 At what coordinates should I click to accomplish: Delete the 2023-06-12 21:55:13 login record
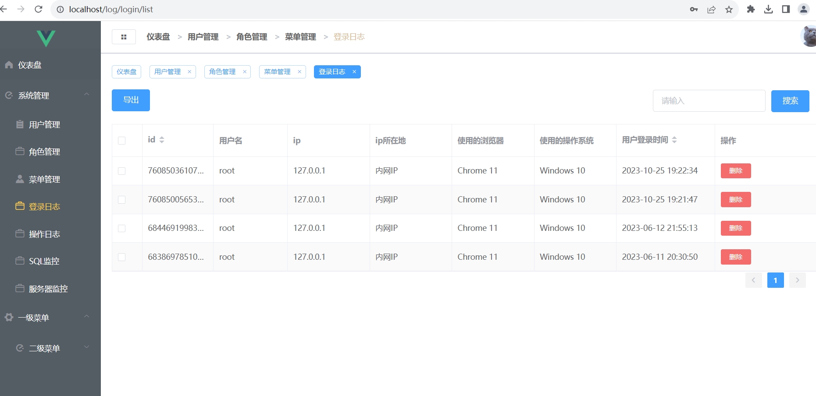pyautogui.click(x=736, y=228)
